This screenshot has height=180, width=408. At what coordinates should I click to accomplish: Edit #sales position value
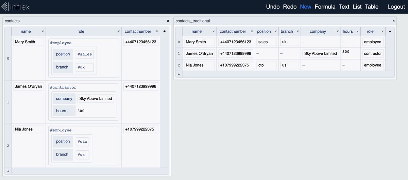coord(85,54)
